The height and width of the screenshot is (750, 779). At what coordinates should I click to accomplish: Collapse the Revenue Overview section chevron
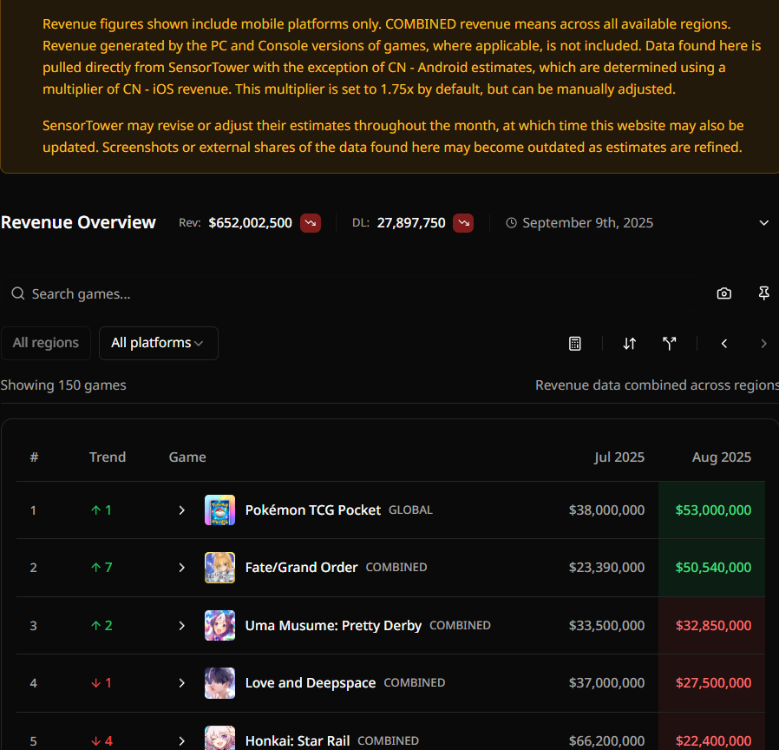pyautogui.click(x=764, y=223)
